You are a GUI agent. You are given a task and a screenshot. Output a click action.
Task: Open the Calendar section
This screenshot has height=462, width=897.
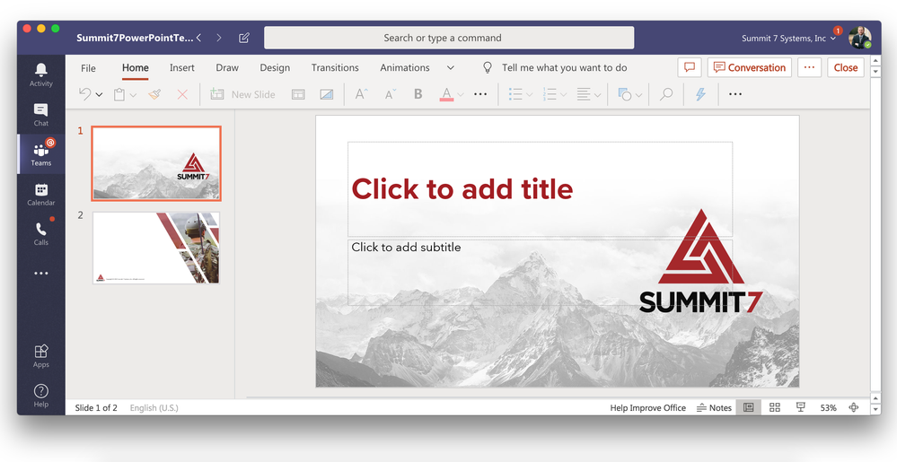[41, 194]
